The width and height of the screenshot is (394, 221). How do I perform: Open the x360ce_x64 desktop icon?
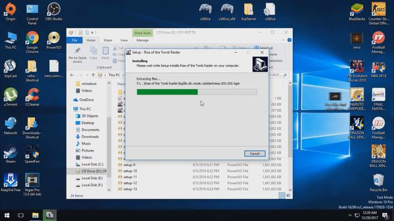pos(227,12)
